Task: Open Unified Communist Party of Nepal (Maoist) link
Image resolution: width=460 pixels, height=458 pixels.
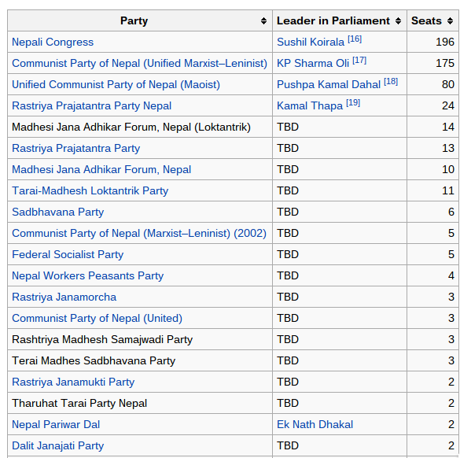Action: tap(116, 84)
